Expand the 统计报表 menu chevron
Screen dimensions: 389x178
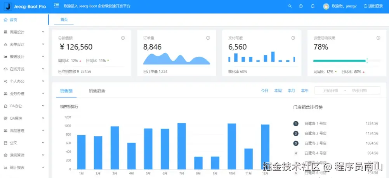pos(43,168)
